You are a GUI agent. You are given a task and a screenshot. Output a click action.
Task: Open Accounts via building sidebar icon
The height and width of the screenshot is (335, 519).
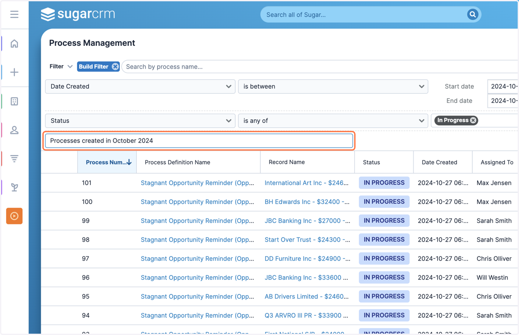click(14, 102)
